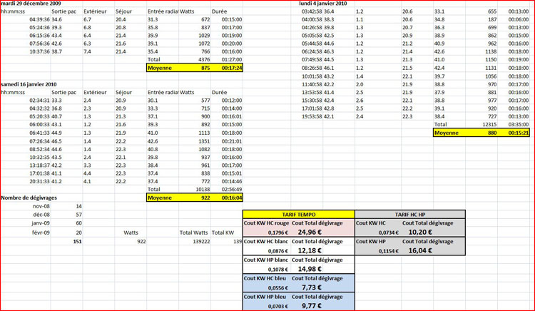Click the 'Nombre de dégivrages' label cell

tap(30, 197)
